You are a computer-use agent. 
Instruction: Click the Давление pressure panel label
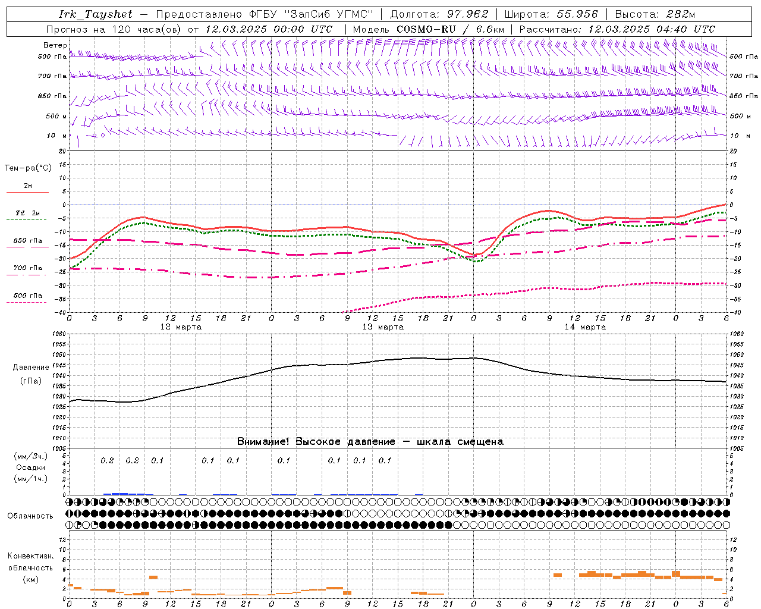point(31,368)
